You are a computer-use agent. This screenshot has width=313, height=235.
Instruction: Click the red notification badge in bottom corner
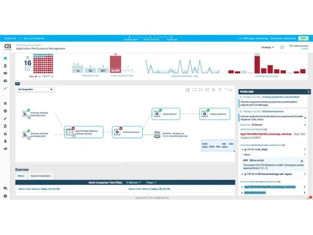(310, 197)
